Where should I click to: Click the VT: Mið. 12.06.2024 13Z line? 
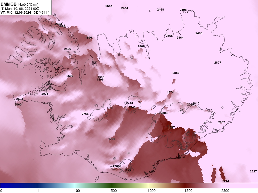pos(25,12)
